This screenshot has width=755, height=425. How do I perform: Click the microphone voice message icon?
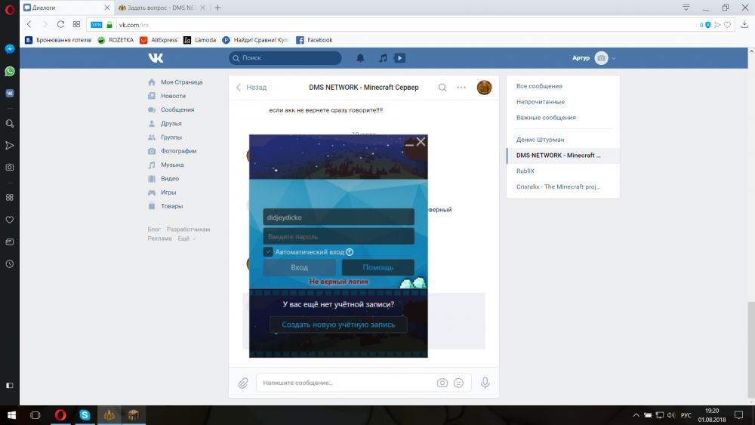485,383
